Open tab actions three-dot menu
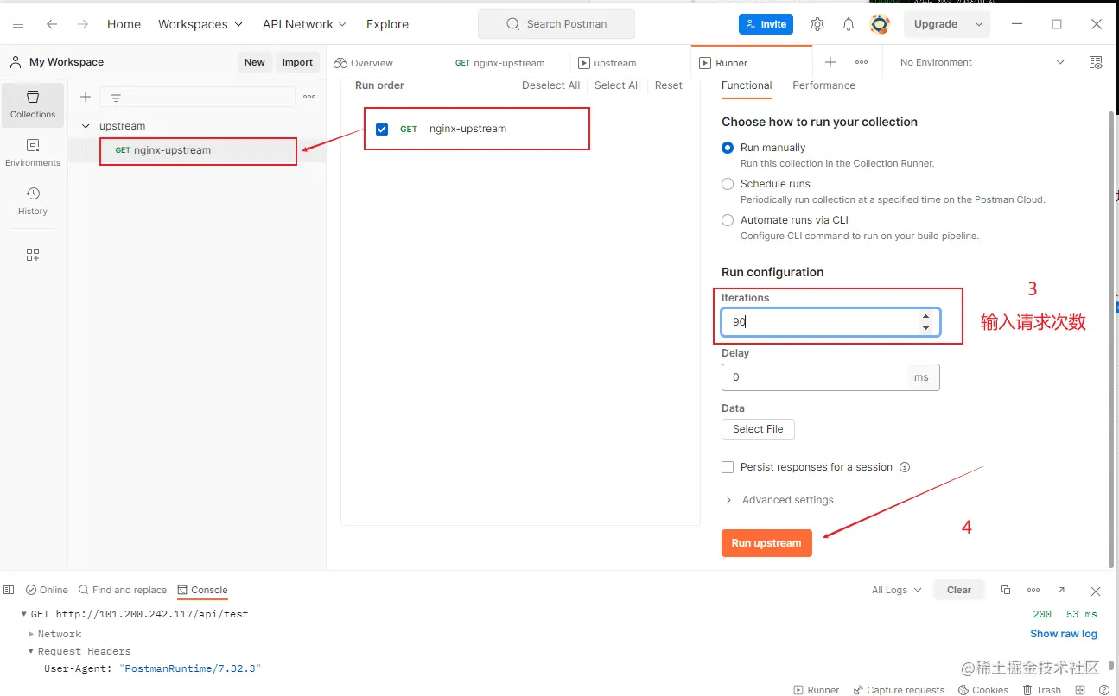The width and height of the screenshot is (1119, 696). tap(862, 62)
